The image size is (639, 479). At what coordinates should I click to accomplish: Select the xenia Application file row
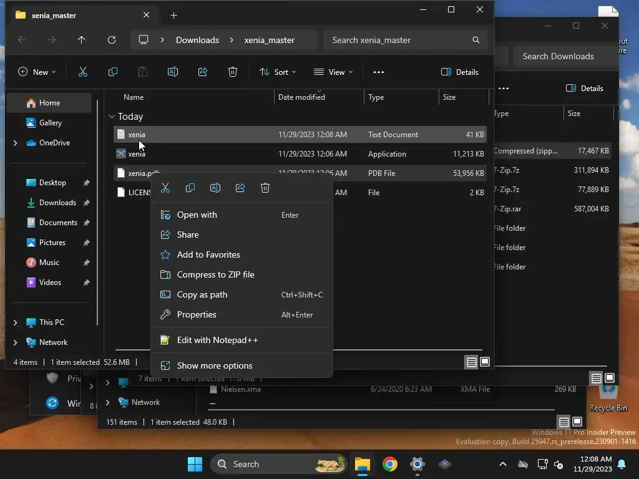pyautogui.click(x=300, y=154)
